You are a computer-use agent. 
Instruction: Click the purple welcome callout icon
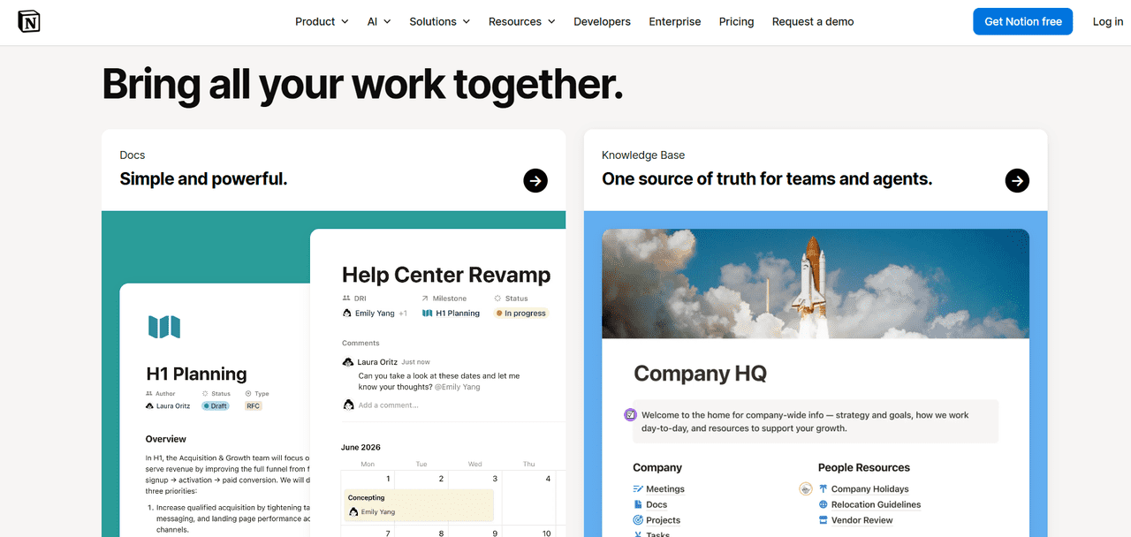point(631,414)
